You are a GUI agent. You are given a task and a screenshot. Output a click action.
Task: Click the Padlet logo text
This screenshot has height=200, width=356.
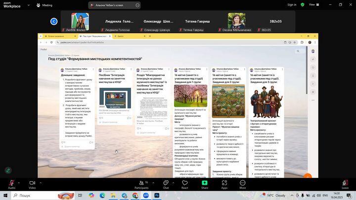point(44,49)
